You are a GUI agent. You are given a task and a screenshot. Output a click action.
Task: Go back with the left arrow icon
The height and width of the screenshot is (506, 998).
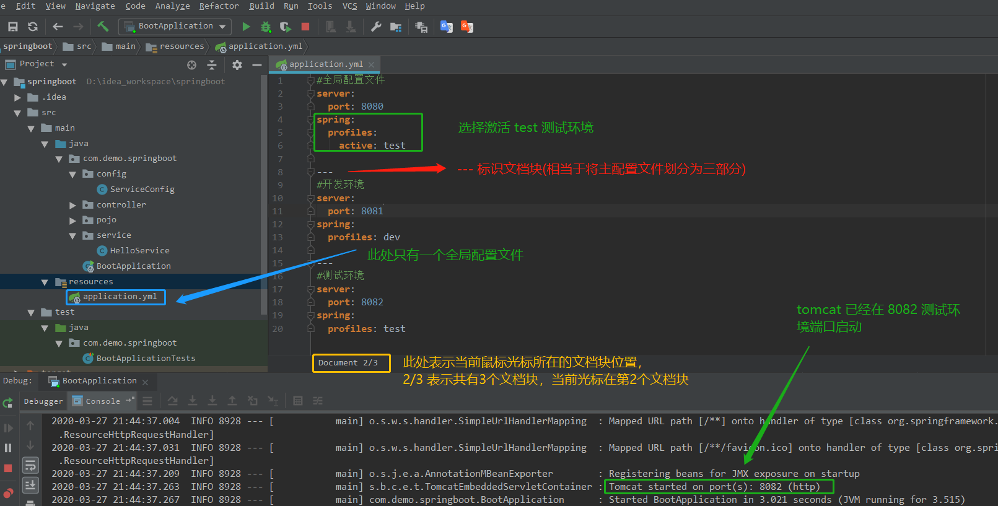[58, 27]
